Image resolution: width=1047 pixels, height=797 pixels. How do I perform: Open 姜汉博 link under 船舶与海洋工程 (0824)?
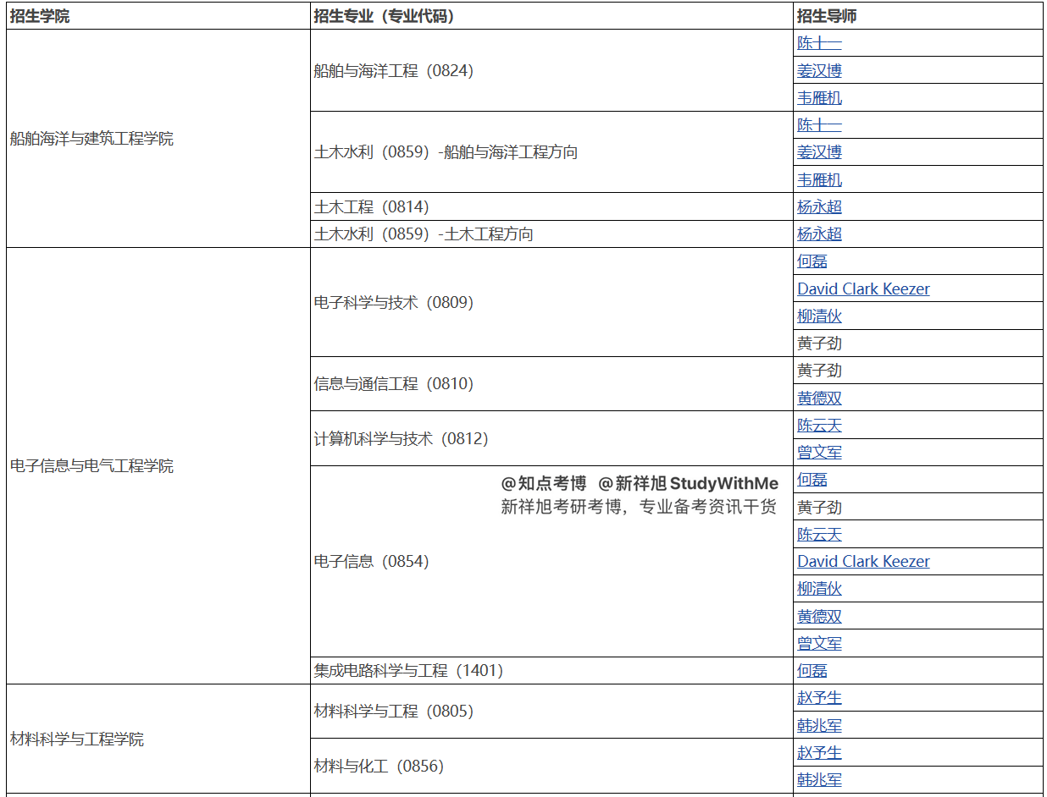(819, 70)
